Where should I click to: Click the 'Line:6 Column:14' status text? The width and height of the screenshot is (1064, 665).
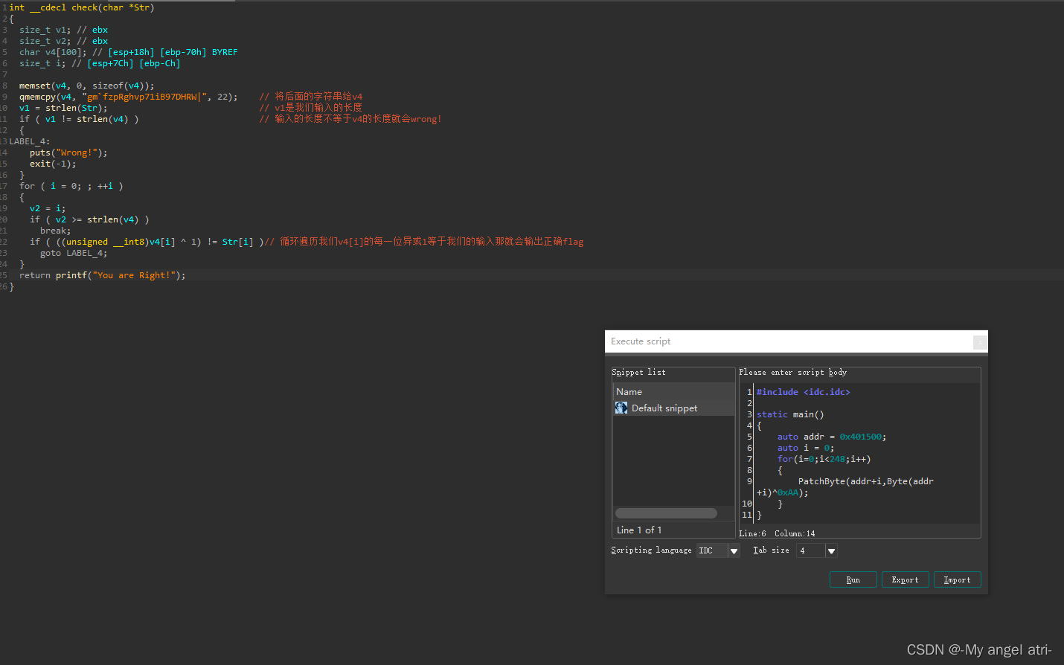tap(777, 533)
